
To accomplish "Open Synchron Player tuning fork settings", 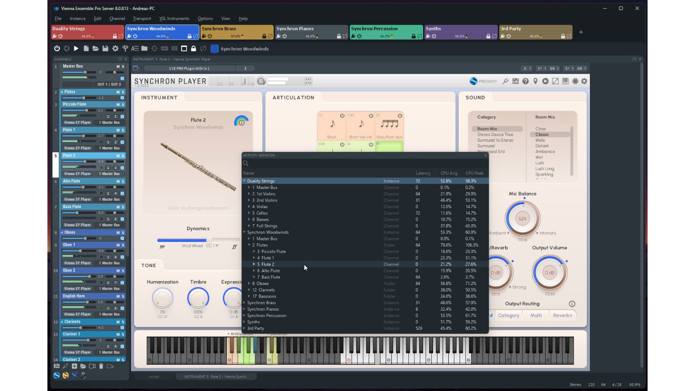I will (506, 81).
